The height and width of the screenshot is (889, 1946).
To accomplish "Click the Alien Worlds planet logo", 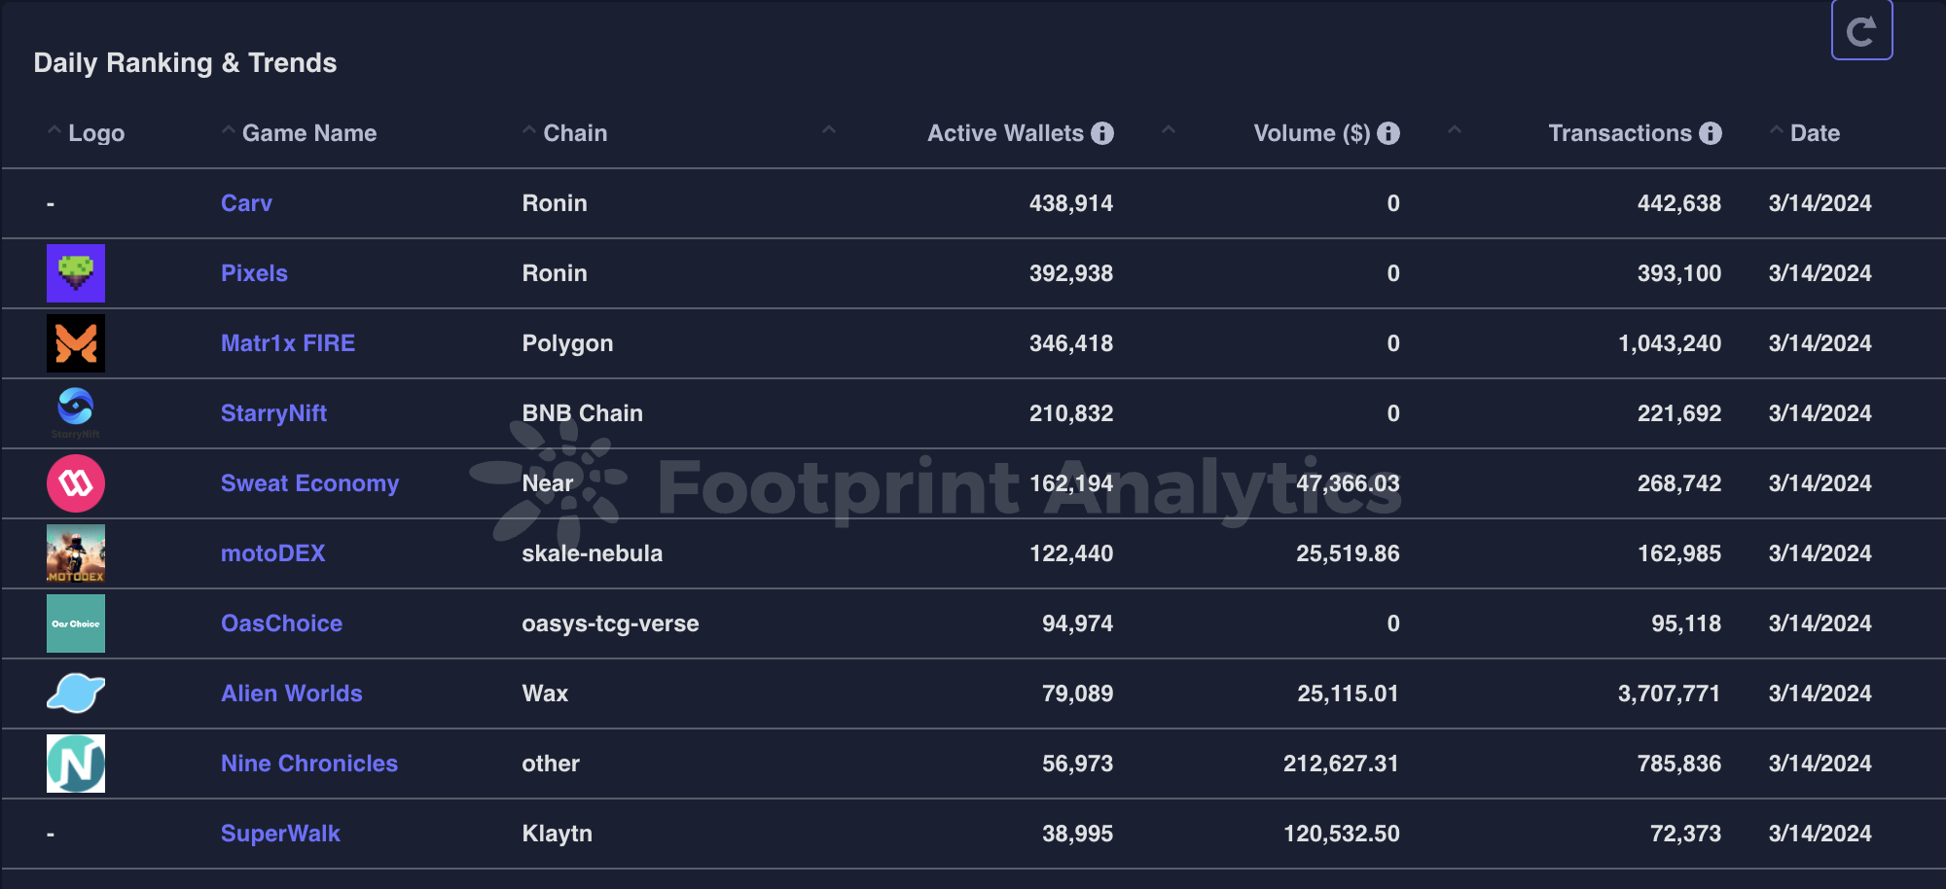I will [76, 693].
